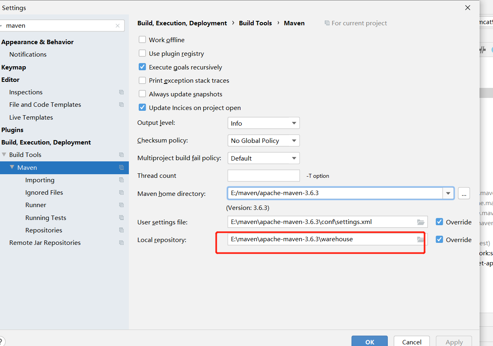Select Remote Jar Repositories item
The width and height of the screenshot is (493, 346).
tap(45, 243)
